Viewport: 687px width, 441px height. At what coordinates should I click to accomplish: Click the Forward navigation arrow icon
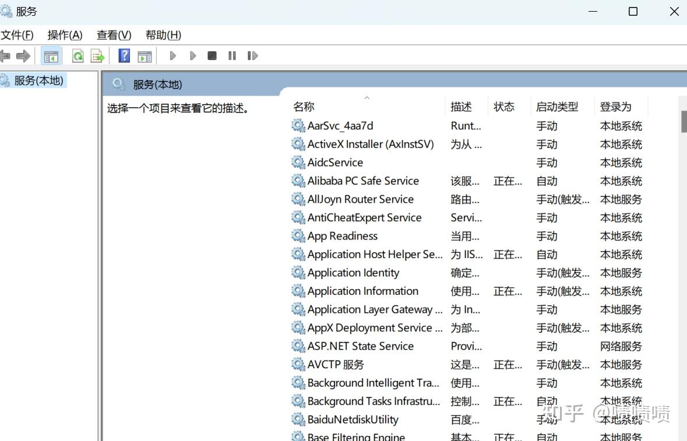(23, 55)
